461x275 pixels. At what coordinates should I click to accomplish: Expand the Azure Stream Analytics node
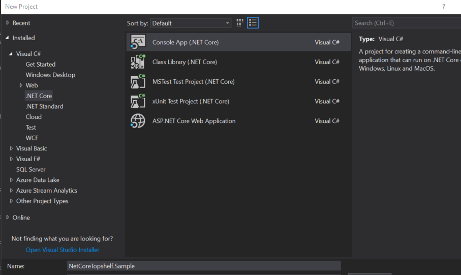tap(11, 190)
